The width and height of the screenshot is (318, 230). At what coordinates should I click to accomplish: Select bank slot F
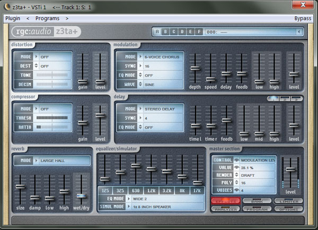click(199, 32)
